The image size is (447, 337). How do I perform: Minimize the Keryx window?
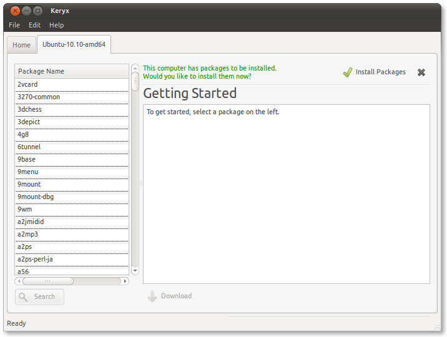26,11
